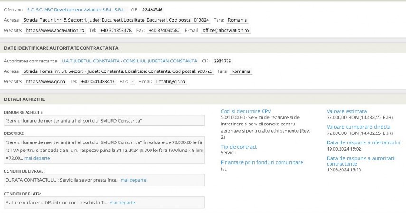This screenshot has height=213, width=406.
Task: Click the Valoare cumparare directa label
Action: pyautogui.click(x=359, y=127)
